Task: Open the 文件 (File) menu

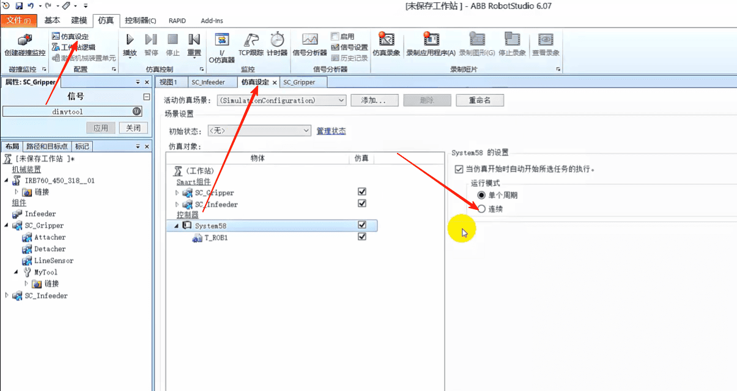Action: tap(19, 20)
